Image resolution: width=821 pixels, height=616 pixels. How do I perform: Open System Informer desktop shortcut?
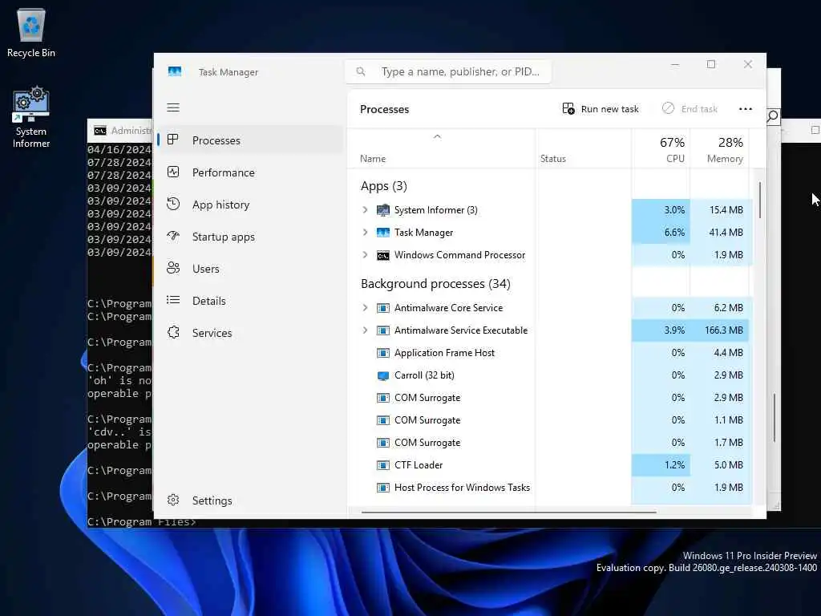31,118
